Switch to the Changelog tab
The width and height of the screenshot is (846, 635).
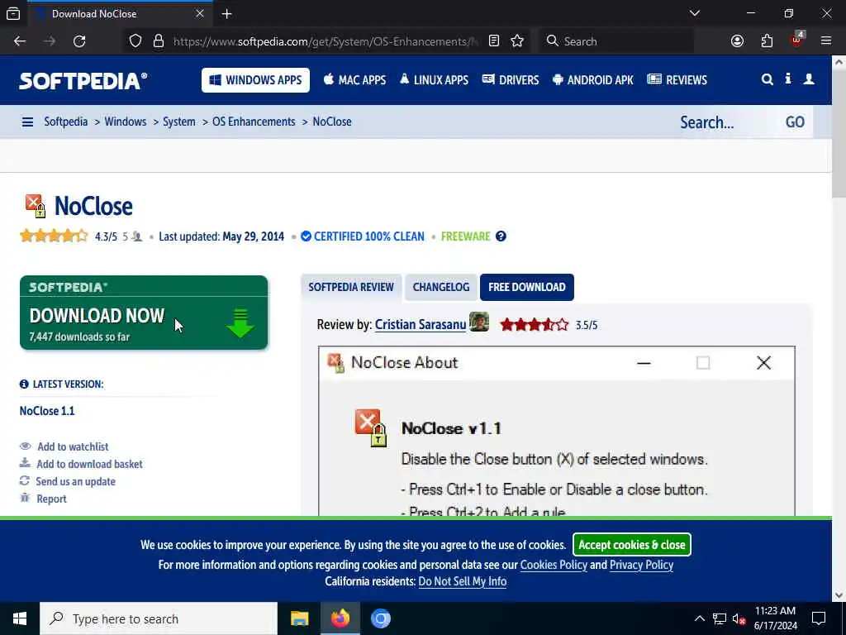[x=441, y=287]
